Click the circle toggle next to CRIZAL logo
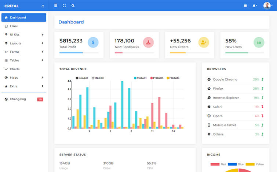 click(x=43, y=6)
